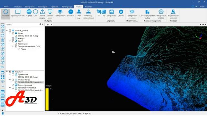Viewport: 207px width, 116px height.
Task: Toggle the Облако точек checkbox
Action: (x=13, y=80)
